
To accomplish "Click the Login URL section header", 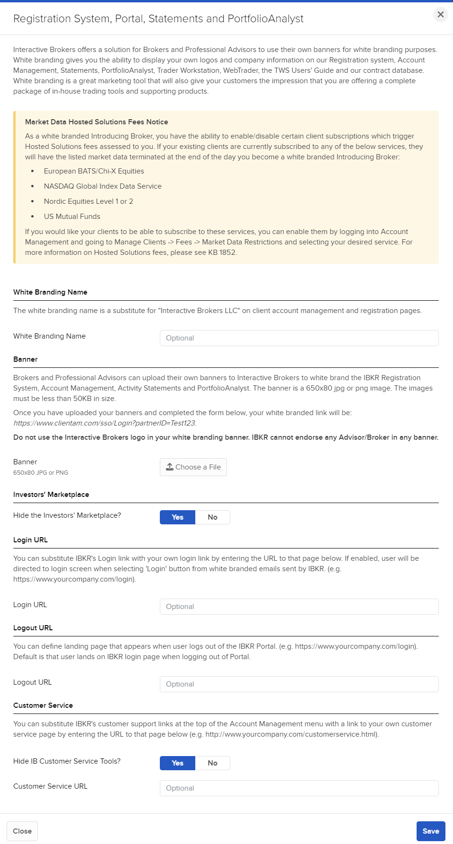I will [30, 540].
